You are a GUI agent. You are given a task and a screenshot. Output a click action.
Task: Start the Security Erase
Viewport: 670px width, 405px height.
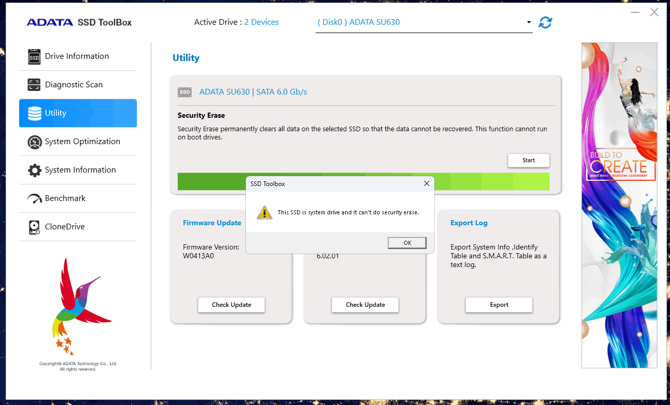(528, 160)
